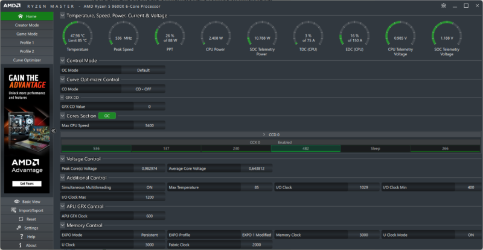The image size is (483, 250).
Task: Click the AMD Advantage ad banner image
Action: [x=27, y=131]
